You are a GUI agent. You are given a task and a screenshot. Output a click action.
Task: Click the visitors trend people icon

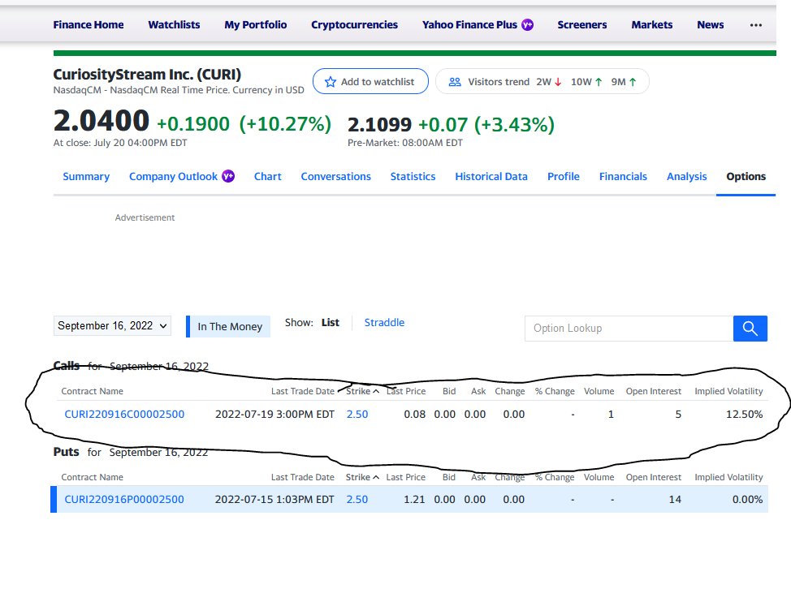click(455, 82)
